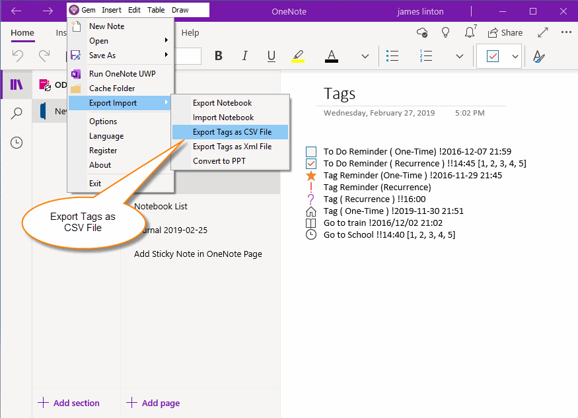Toggle Bold formatting

click(219, 55)
